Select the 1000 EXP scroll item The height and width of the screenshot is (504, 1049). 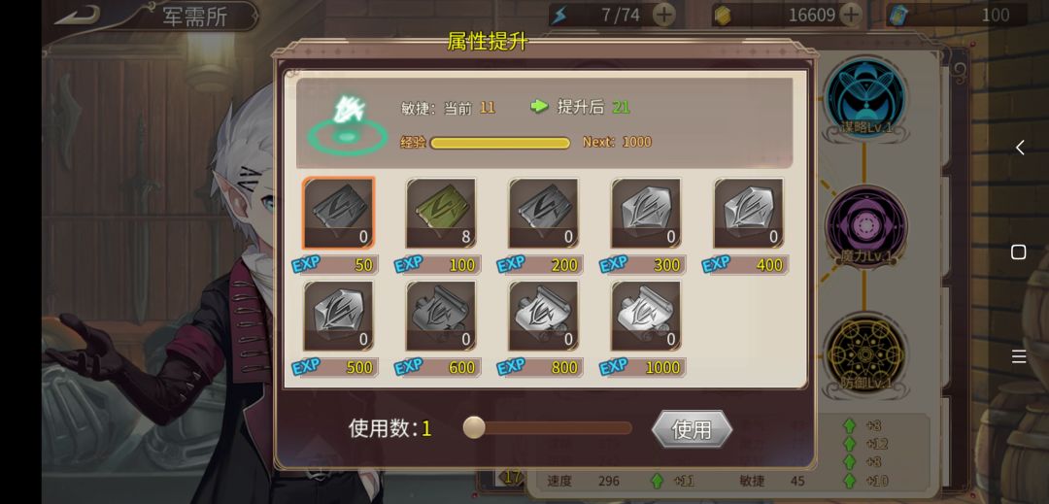(x=646, y=316)
